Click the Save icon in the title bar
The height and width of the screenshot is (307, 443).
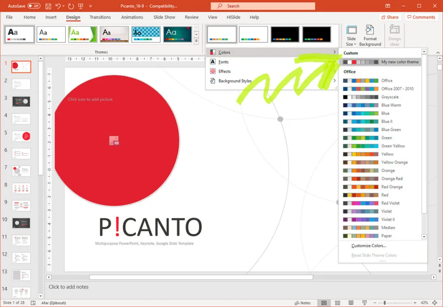click(48, 6)
